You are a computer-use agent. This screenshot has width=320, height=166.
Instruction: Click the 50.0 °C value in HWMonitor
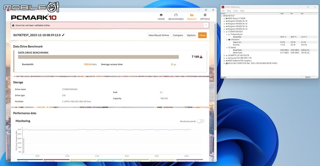pyautogui.click(x=283, y=37)
